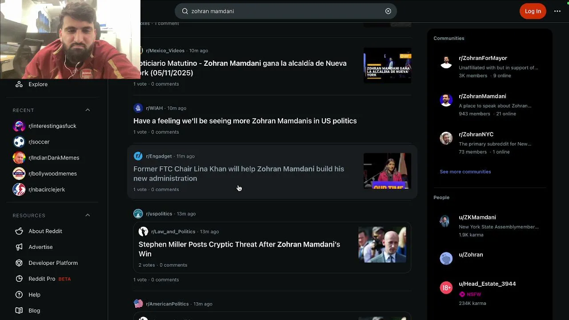569x320 pixels.
Task: Click the Advertise megaphone icon
Action: tap(19, 247)
